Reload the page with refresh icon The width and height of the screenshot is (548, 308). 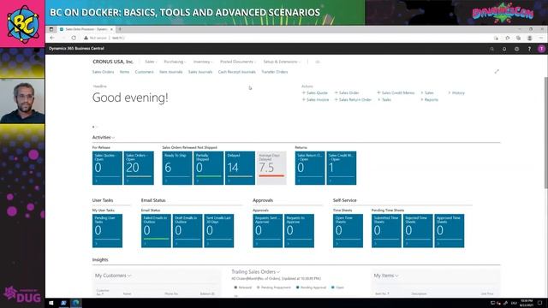click(x=74, y=38)
